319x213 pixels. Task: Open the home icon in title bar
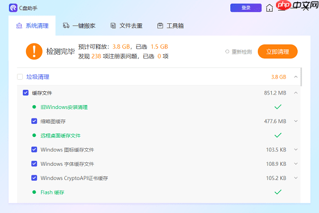point(270,8)
